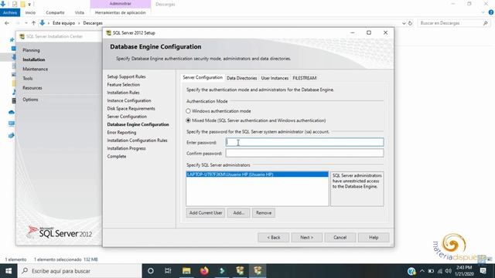Click Error Reporting step
The image size is (495, 278).
coord(121,132)
